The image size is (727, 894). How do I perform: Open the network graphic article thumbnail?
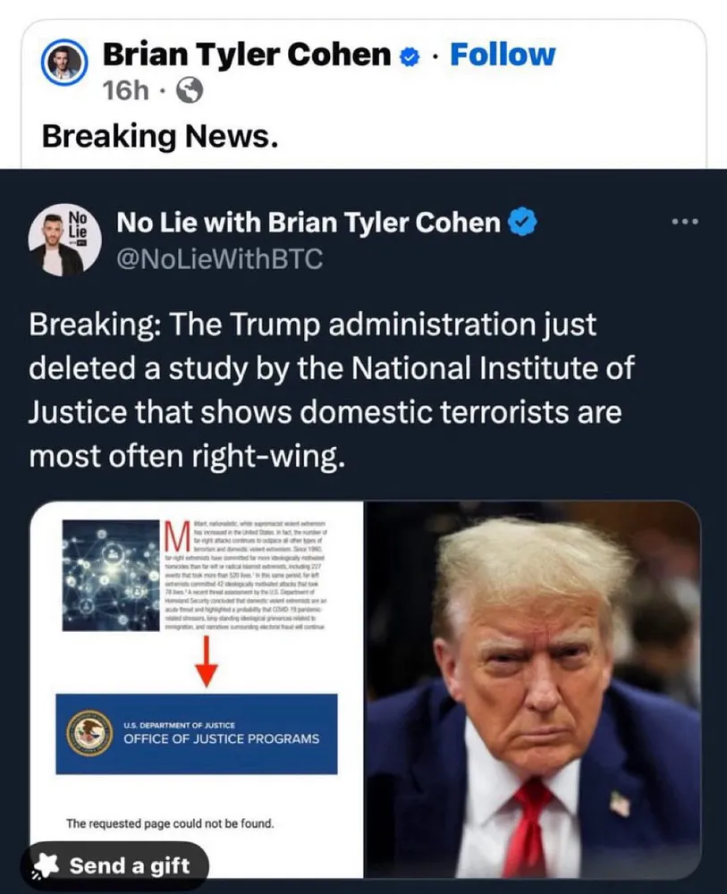111,575
